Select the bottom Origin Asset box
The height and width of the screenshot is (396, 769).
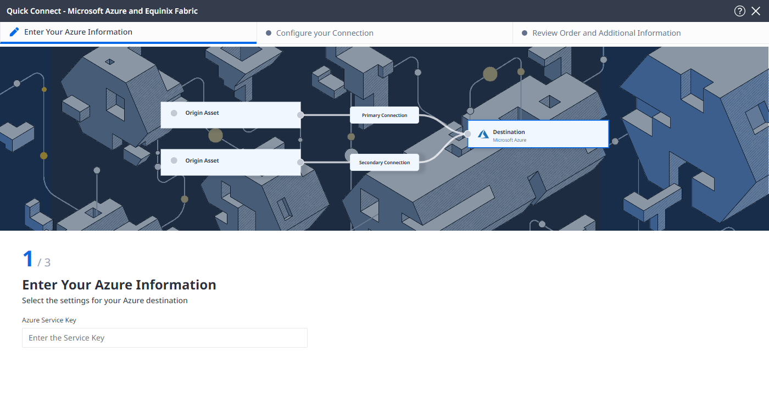coord(231,163)
